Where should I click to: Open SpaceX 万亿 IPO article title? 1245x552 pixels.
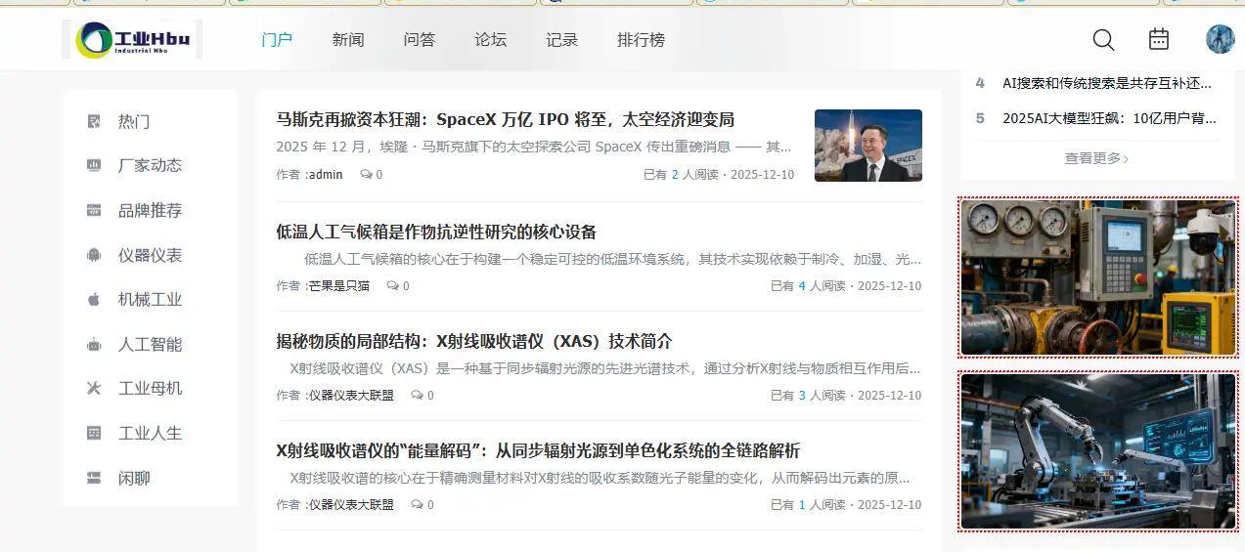506,119
